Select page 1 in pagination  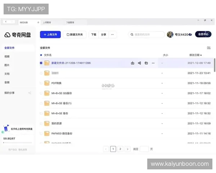click(113, 149)
